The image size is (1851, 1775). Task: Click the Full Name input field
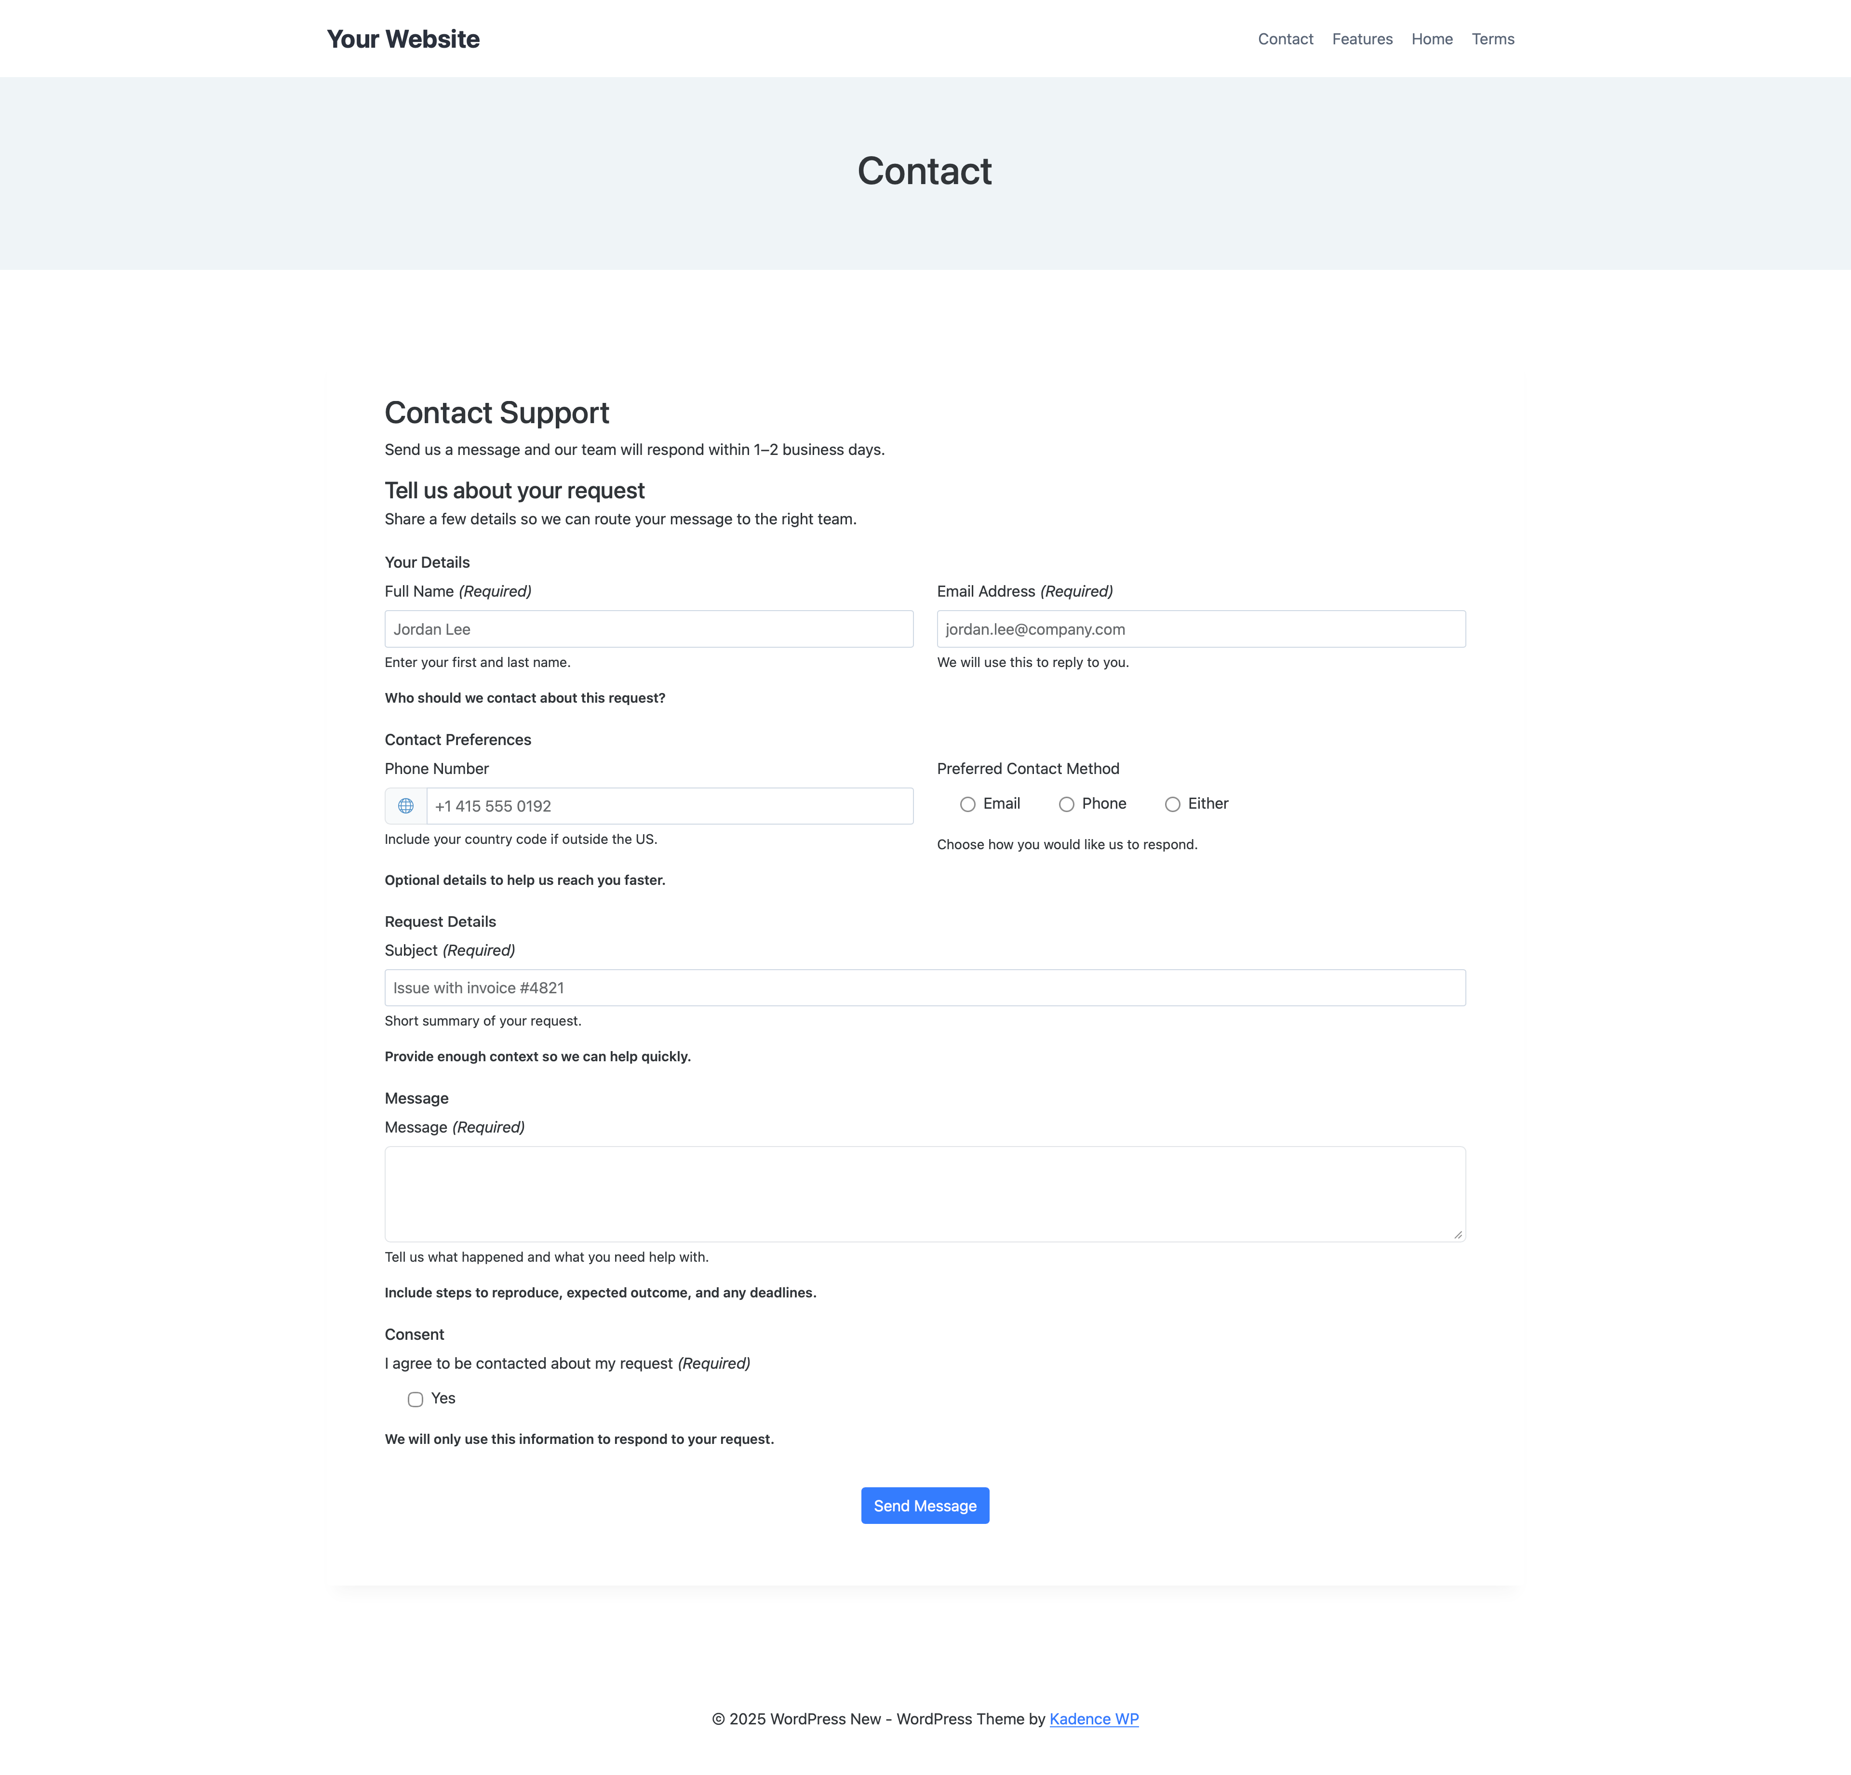click(x=649, y=629)
